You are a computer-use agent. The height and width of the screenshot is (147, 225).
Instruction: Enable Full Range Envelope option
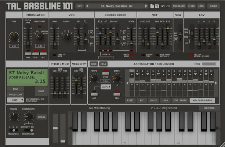(x=157, y=55)
